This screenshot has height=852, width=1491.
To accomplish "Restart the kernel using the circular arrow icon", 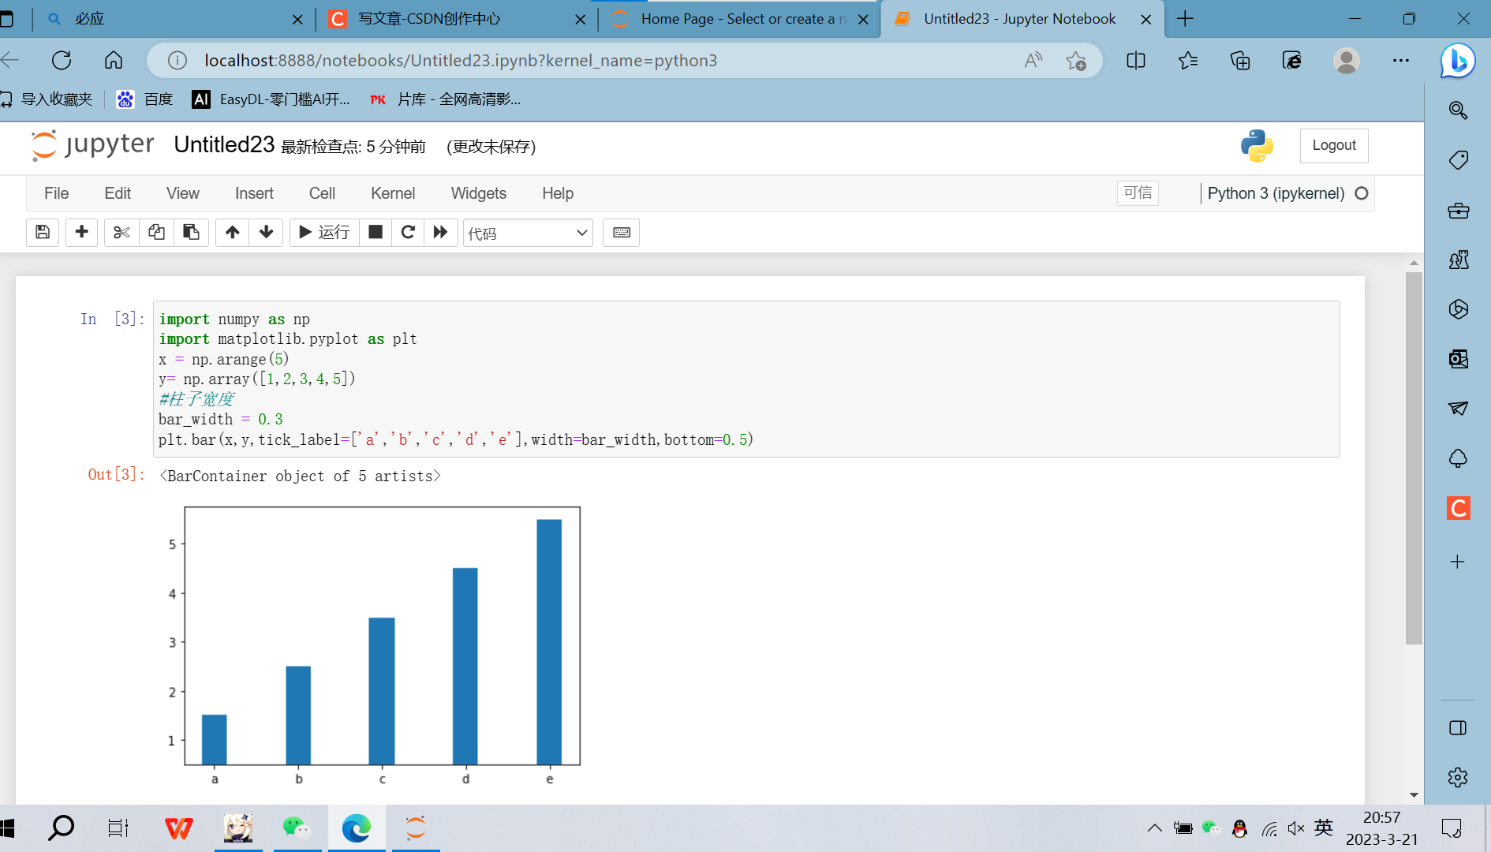I will [x=408, y=232].
